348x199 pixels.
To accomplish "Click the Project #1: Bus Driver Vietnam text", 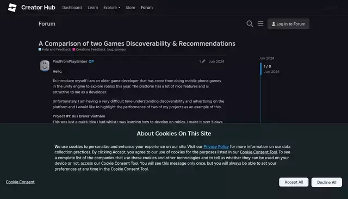I will tap(79, 116).
